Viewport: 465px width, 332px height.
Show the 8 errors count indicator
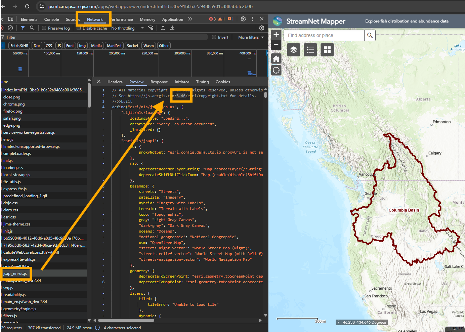click(212, 19)
